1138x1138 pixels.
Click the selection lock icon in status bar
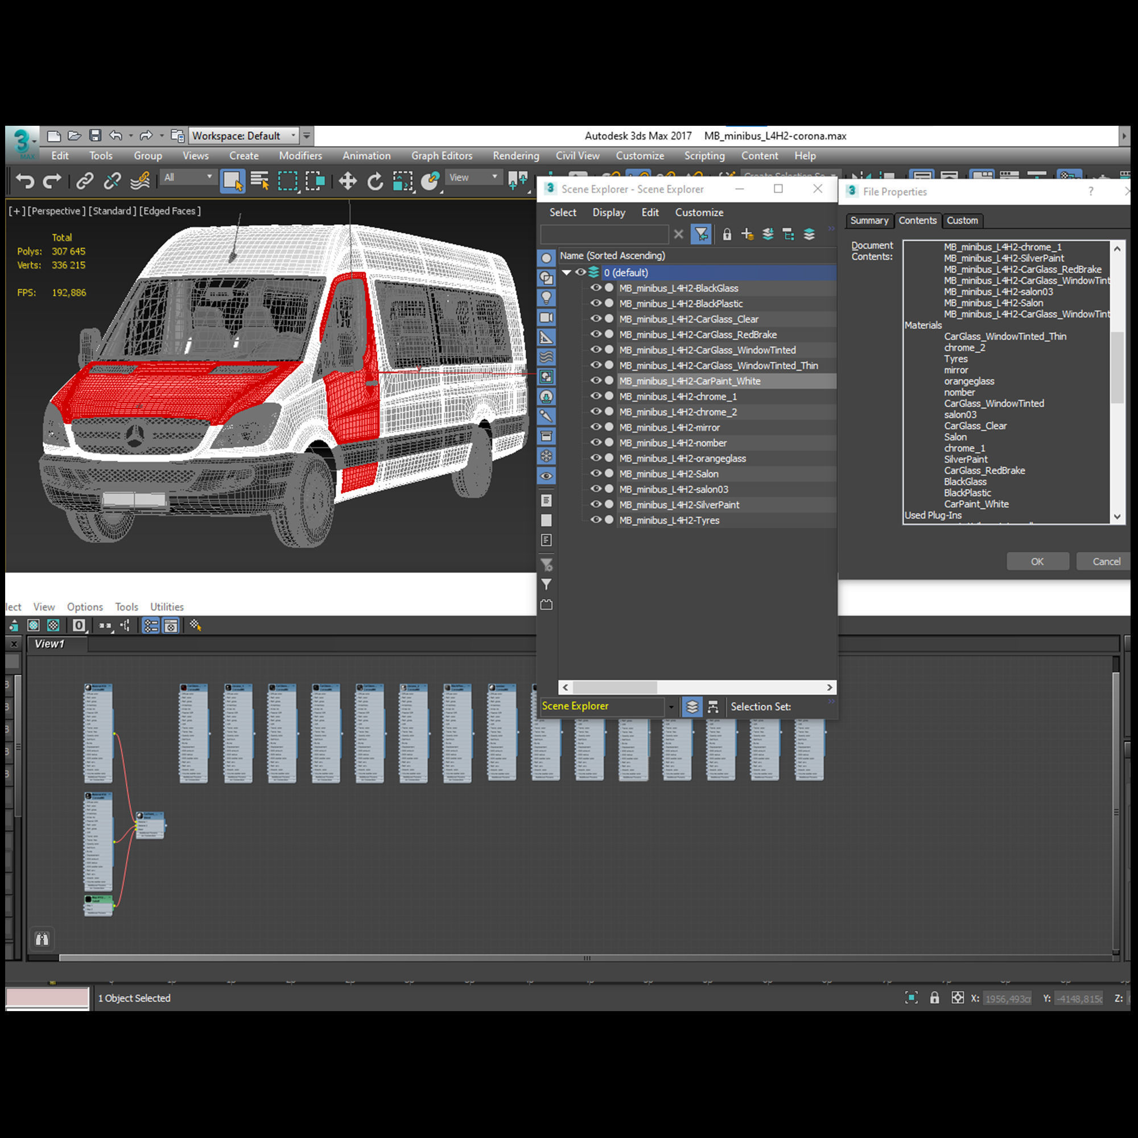point(934,998)
